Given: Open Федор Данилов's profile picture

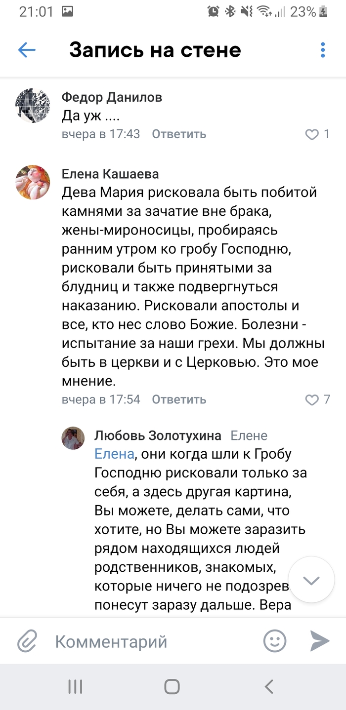Looking at the screenshot, I should pyautogui.click(x=33, y=106).
